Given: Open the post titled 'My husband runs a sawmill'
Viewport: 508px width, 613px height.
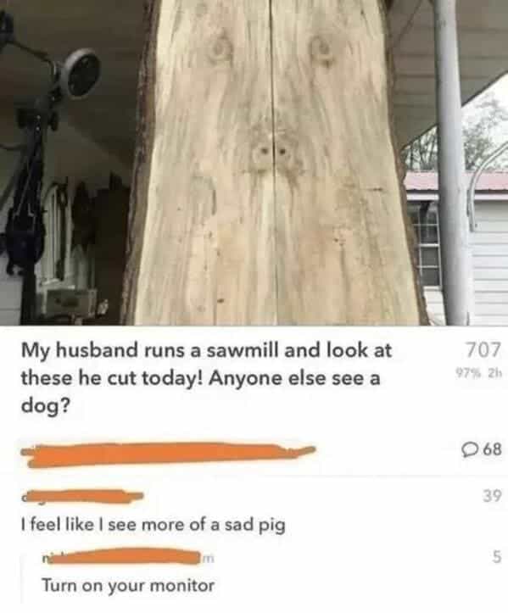Looking at the screenshot, I should coord(206,378).
